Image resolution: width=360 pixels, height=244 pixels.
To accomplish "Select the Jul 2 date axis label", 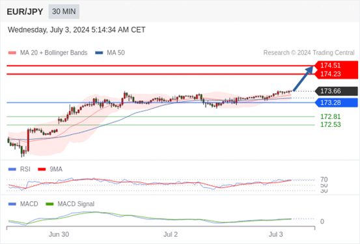I will pos(171,234).
